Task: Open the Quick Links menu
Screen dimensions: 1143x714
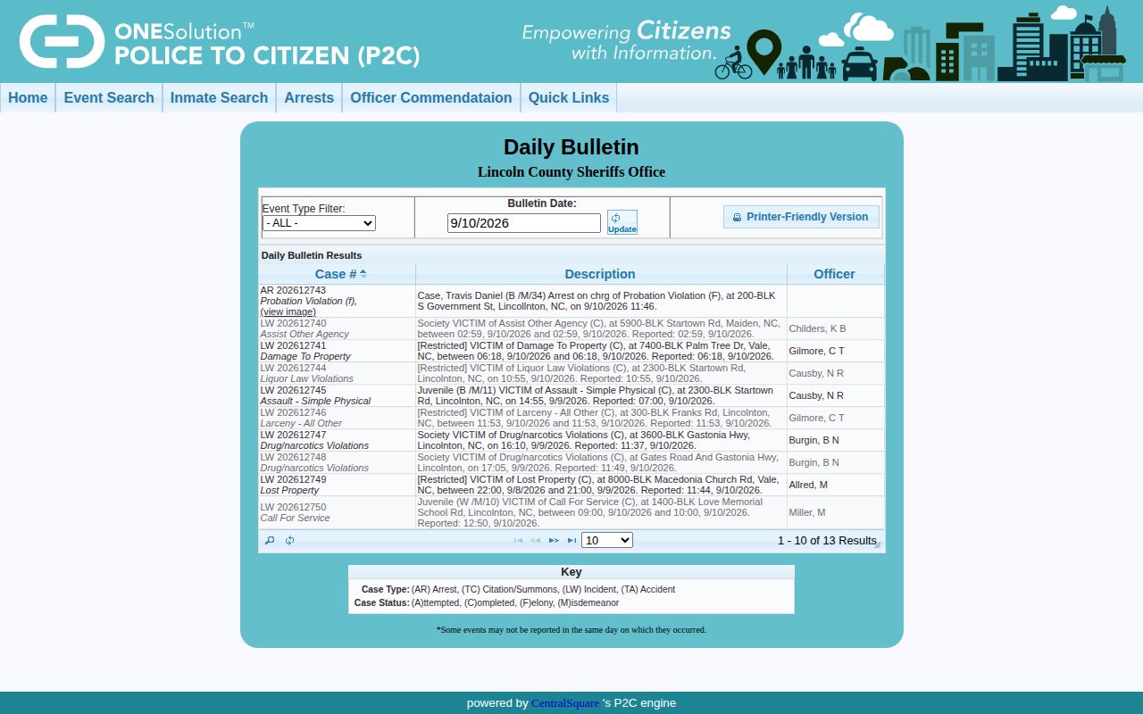Action: point(569,98)
